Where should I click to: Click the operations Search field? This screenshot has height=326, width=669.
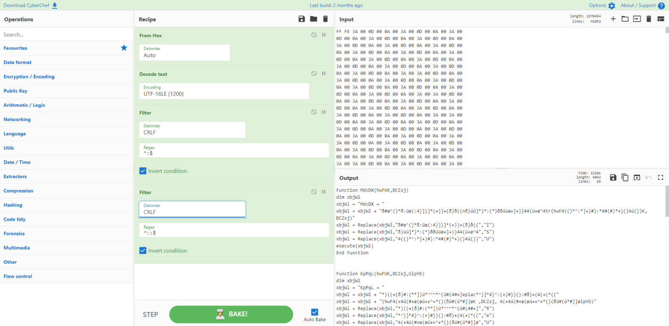66,35
